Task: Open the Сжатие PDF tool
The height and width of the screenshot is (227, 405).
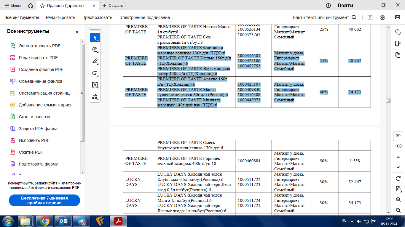Action: pyautogui.click(x=31, y=152)
